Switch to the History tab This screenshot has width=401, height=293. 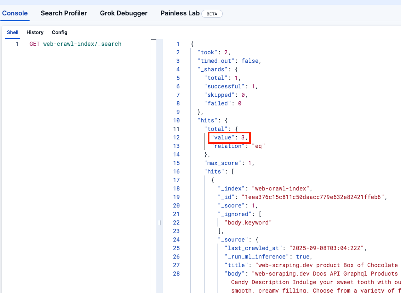pyautogui.click(x=35, y=32)
